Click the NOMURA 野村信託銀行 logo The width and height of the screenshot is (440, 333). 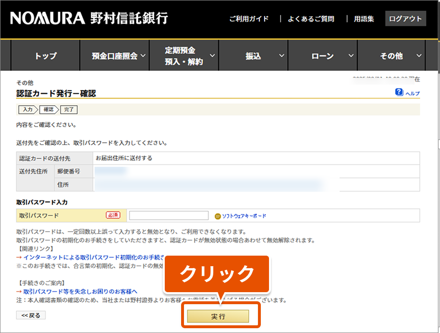pos(89,18)
